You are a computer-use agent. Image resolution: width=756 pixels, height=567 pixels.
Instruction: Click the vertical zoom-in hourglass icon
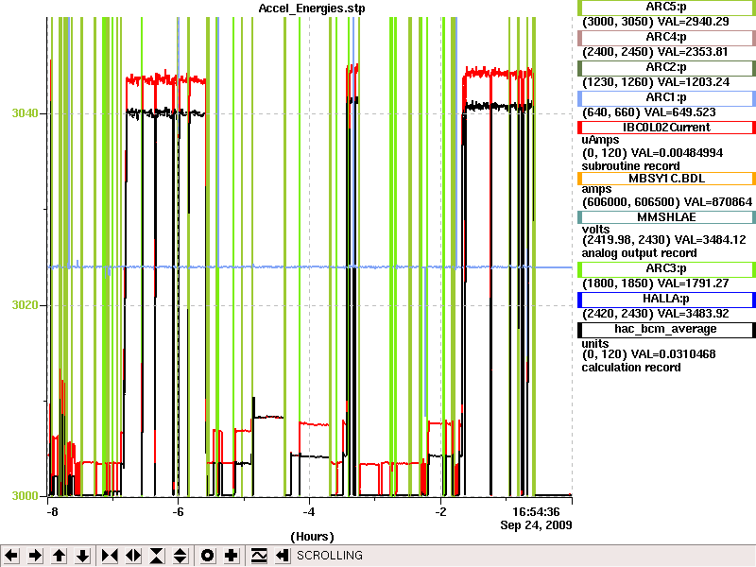(x=157, y=556)
